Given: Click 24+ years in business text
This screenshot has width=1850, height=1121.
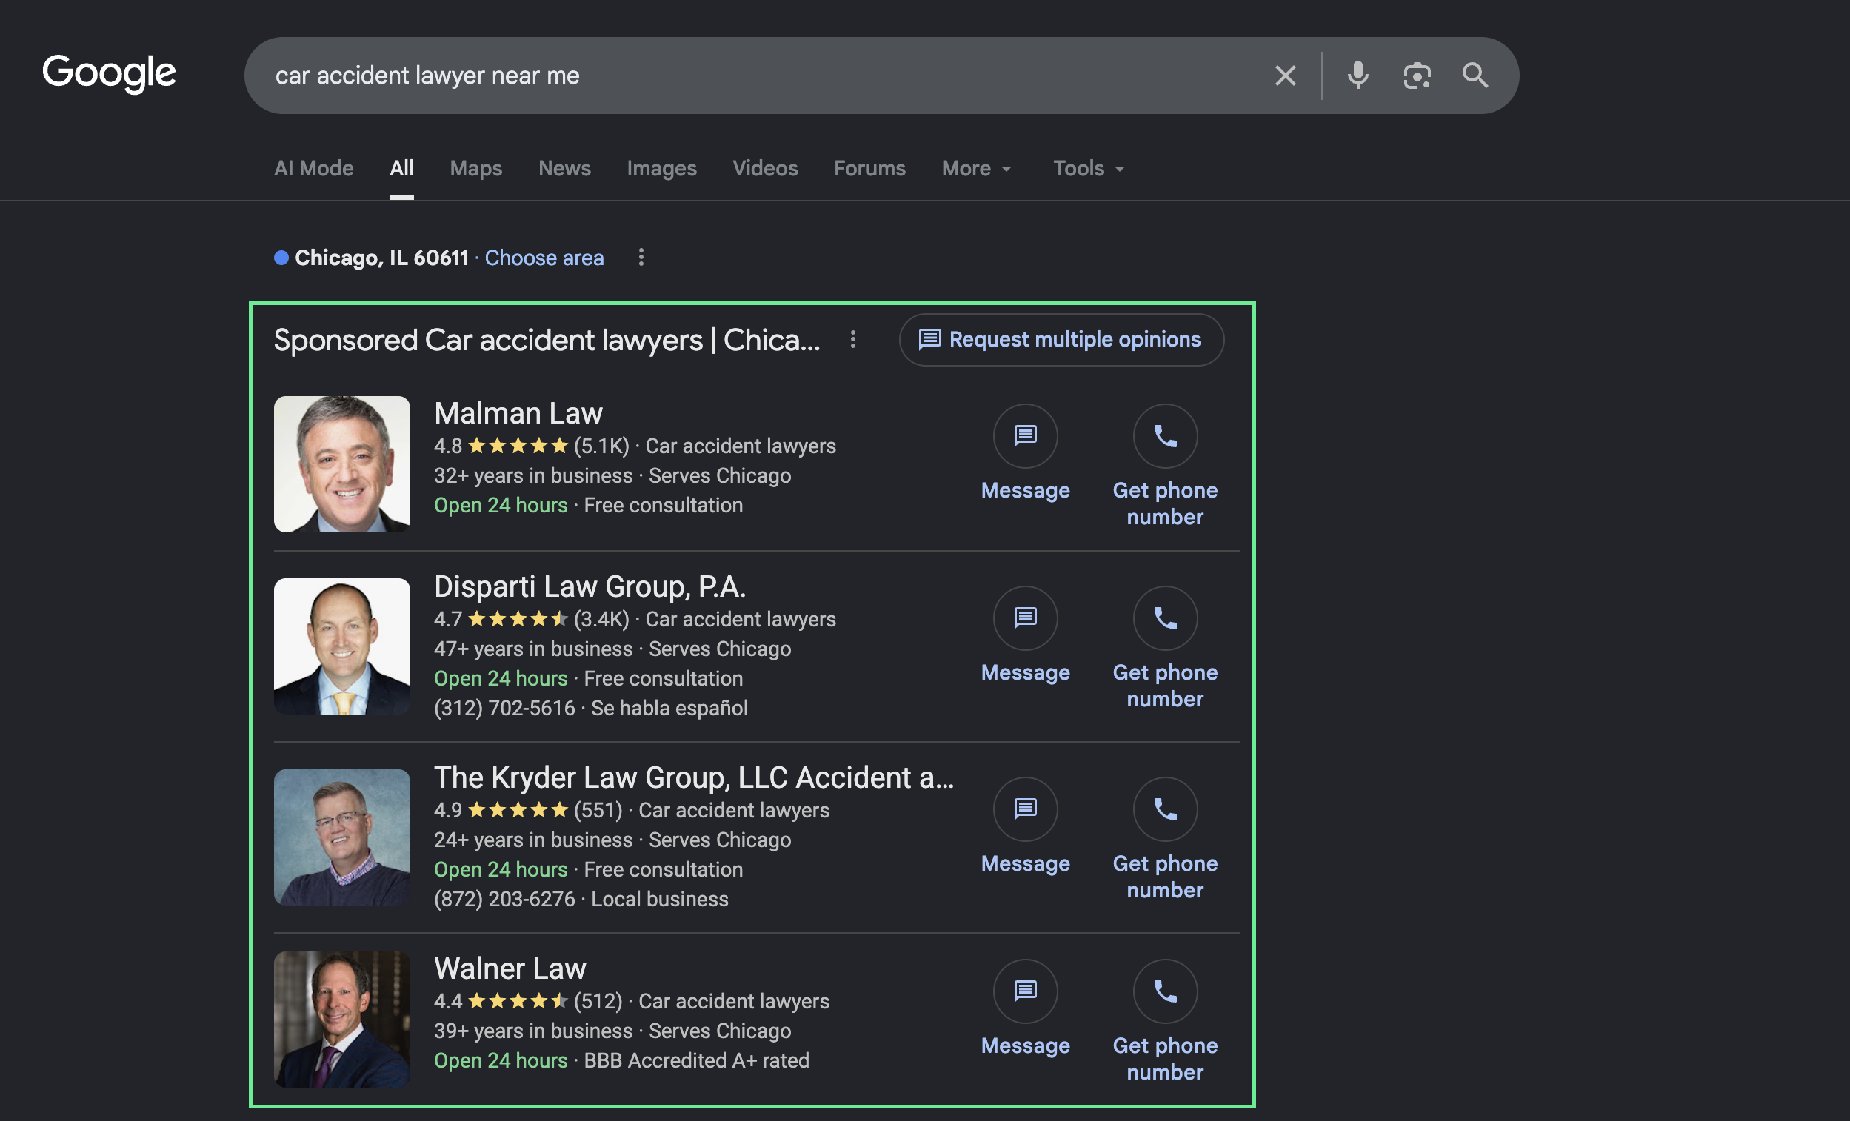Looking at the screenshot, I should pyautogui.click(x=533, y=840).
